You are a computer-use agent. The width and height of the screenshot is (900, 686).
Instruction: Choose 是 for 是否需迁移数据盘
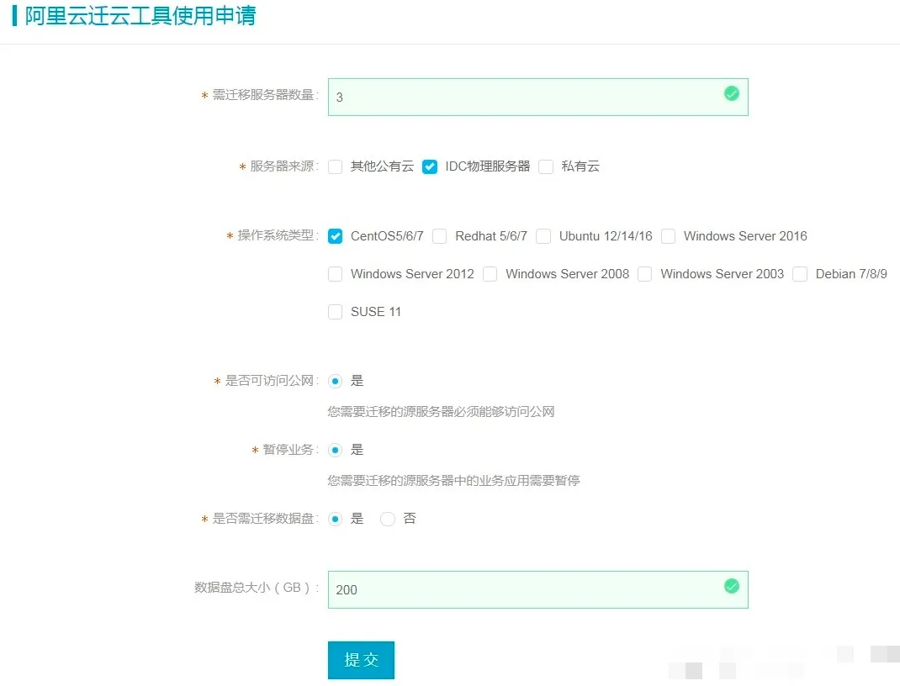336,520
